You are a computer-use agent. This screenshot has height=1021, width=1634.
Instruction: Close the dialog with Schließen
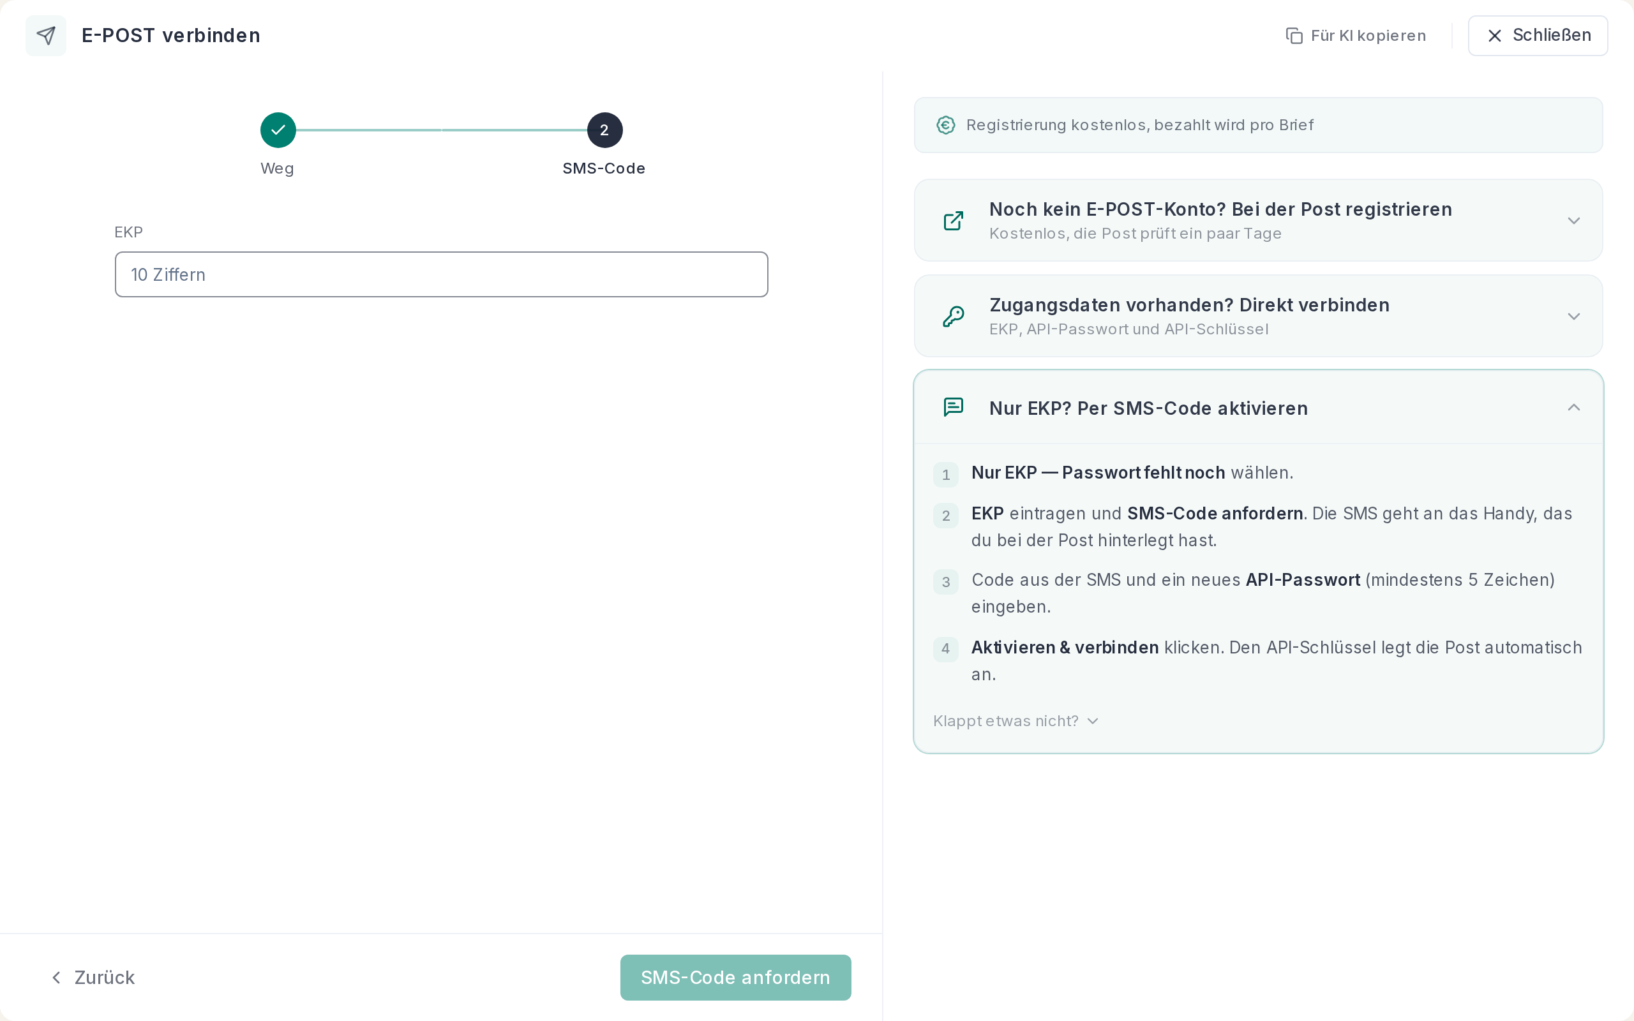(1538, 35)
